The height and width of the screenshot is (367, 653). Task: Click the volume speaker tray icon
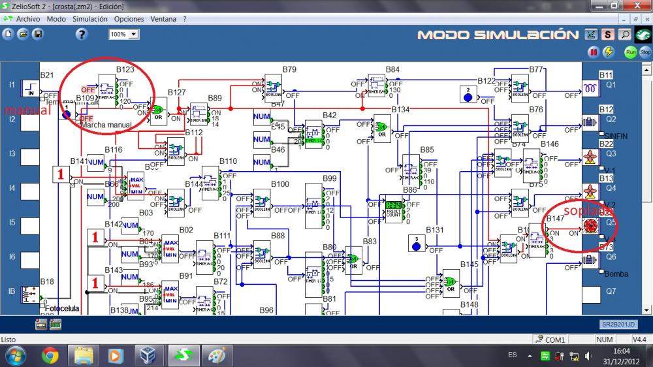(588, 356)
